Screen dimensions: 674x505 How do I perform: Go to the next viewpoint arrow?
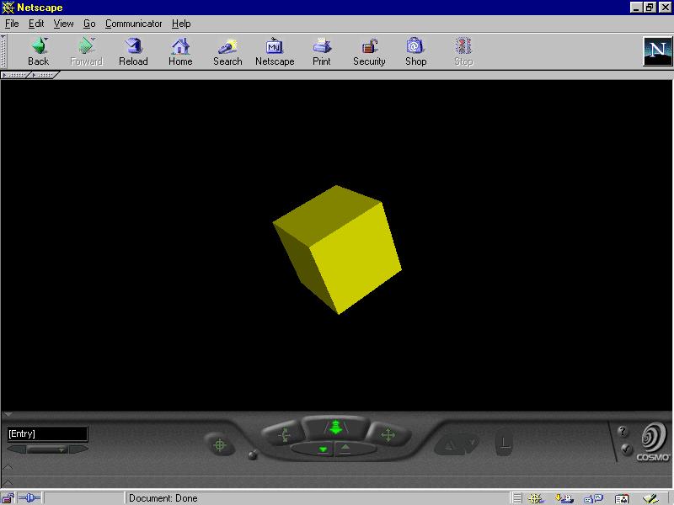click(78, 449)
